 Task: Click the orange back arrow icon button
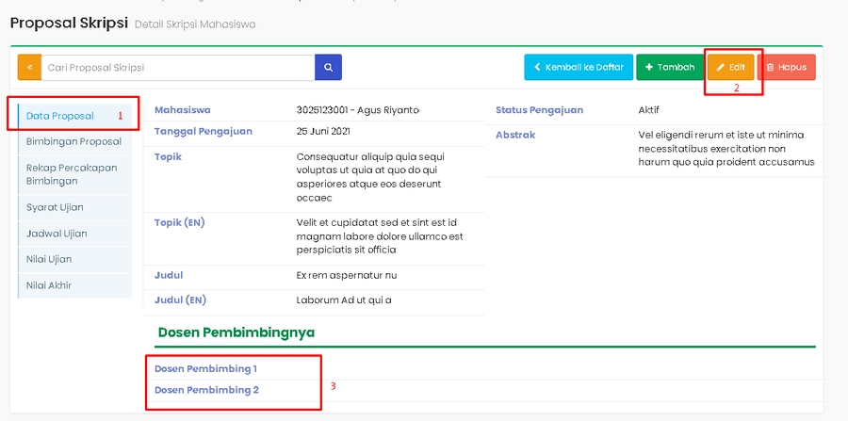pyautogui.click(x=29, y=68)
